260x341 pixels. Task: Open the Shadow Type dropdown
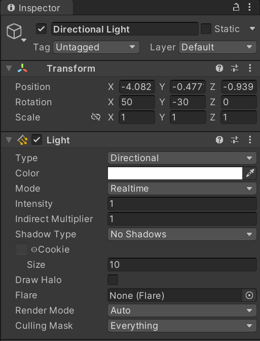point(182,234)
